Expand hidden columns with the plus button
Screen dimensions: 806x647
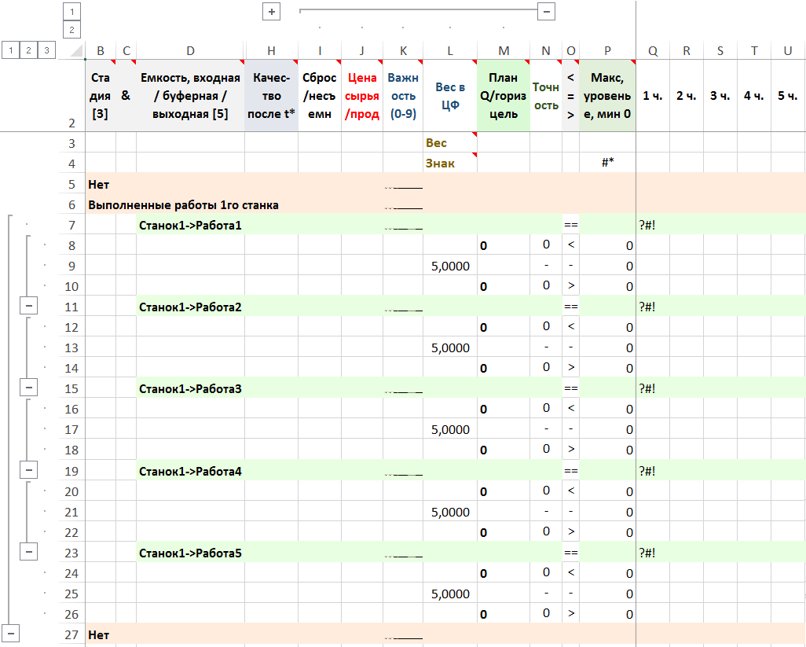[272, 12]
